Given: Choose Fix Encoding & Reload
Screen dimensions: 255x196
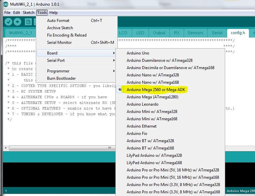Looking at the screenshot, I should point(77,35).
